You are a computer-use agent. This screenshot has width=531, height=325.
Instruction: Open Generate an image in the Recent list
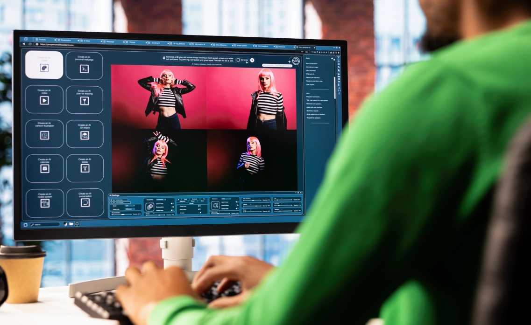(x=312, y=67)
